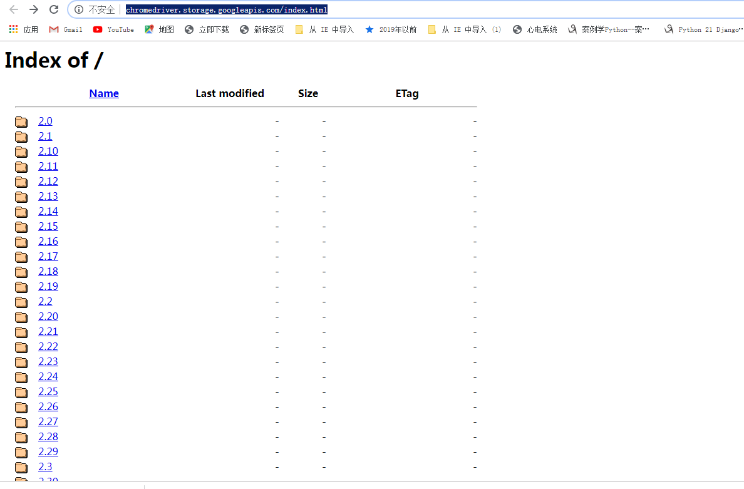Viewport: 744px width, 489px height.
Task: Click the folder icon for 2.16
Action: (21, 242)
